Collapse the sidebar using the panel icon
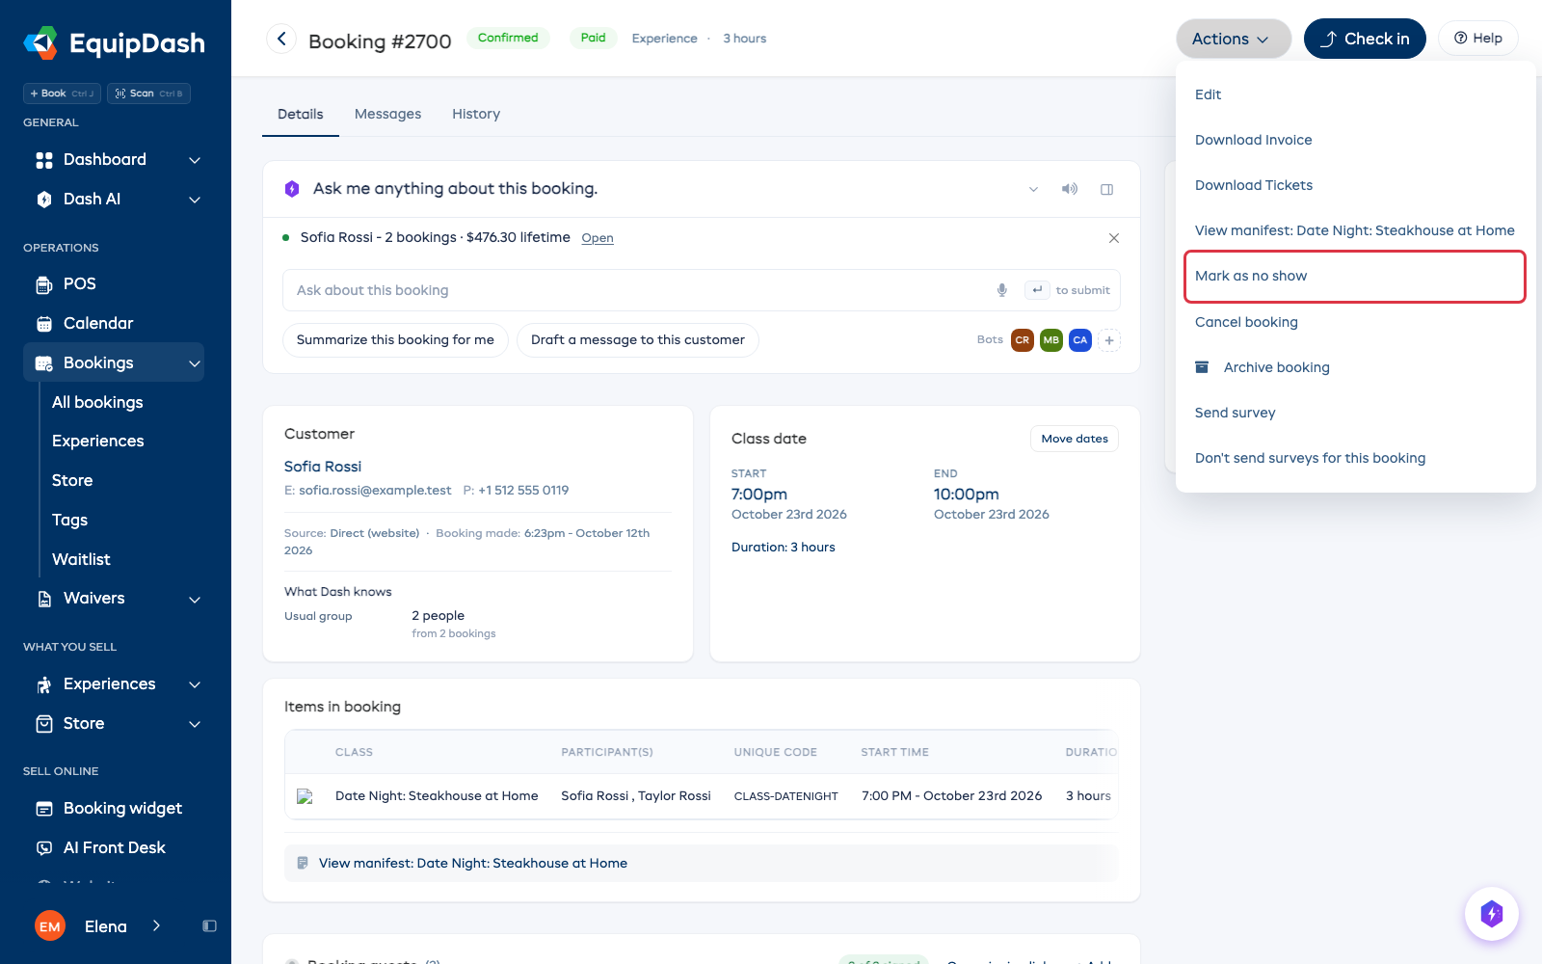 (x=209, y=926)
